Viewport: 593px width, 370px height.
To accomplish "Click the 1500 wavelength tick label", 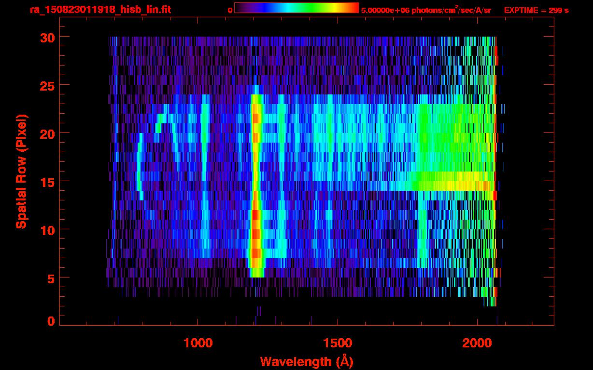I will (338, 343).
